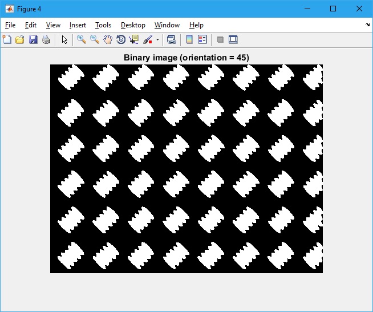Select the Zoom Out tool
The height and width of the screenshot is (312, 373).
(95, 39)
